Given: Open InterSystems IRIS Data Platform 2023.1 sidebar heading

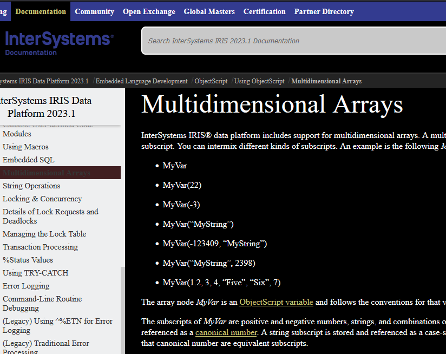Looking at the screenshot, I should pyautogui.click(x=45, y=107).
